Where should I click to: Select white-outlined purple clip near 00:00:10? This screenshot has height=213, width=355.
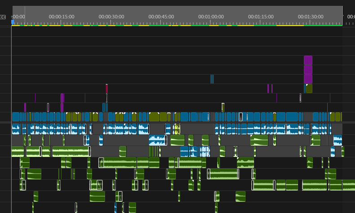point(48,107)
